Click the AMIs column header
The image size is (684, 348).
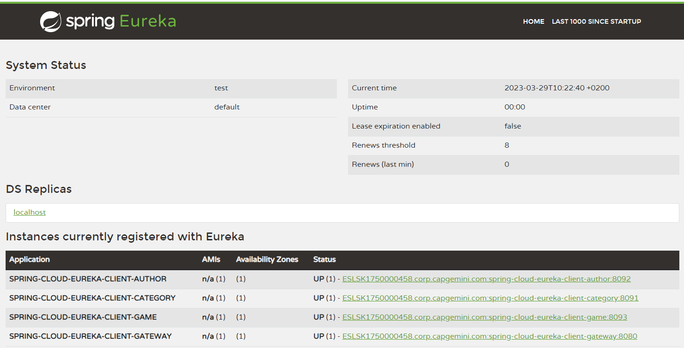click(211, 259)
